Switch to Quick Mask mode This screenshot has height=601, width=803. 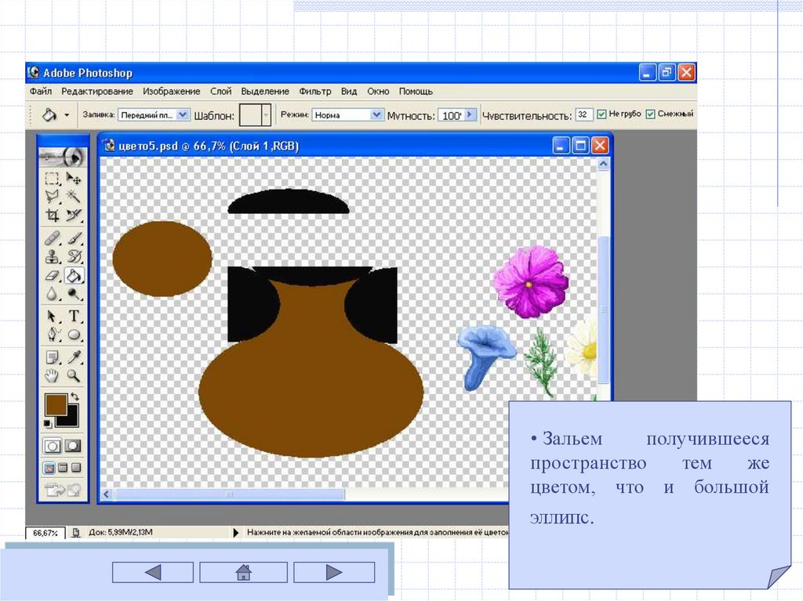coord(73,446)
